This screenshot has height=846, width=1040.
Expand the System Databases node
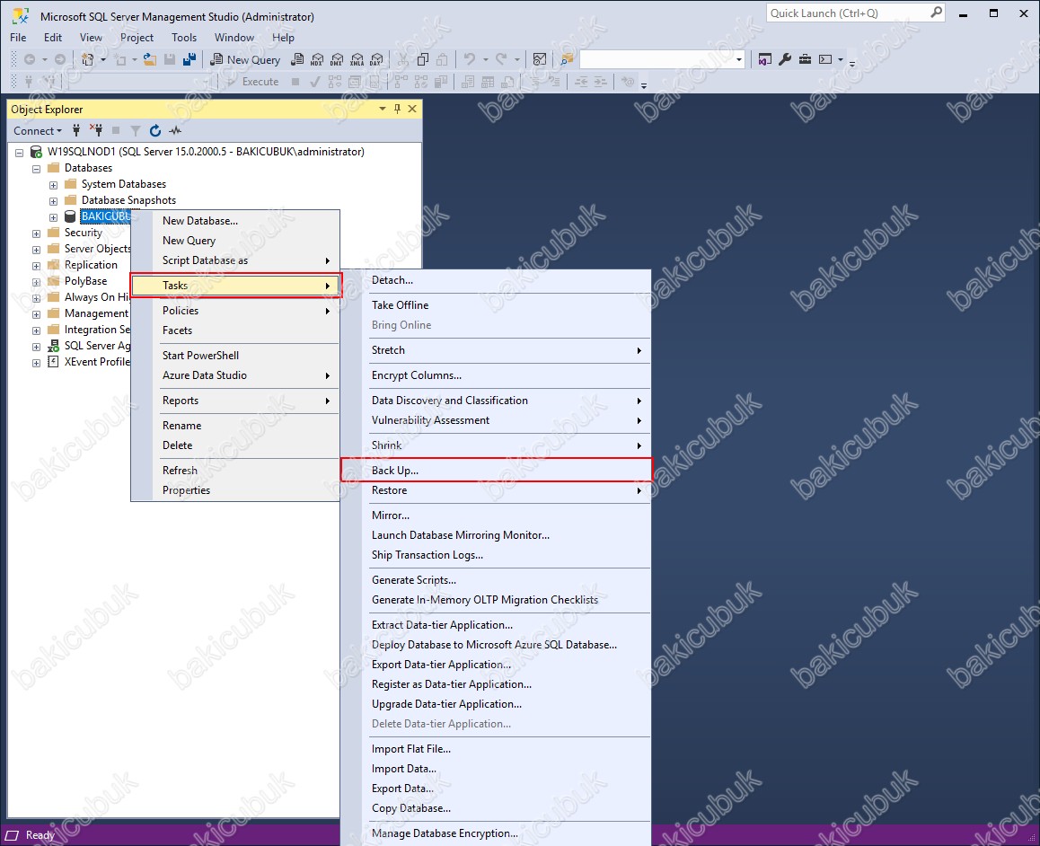54,185
